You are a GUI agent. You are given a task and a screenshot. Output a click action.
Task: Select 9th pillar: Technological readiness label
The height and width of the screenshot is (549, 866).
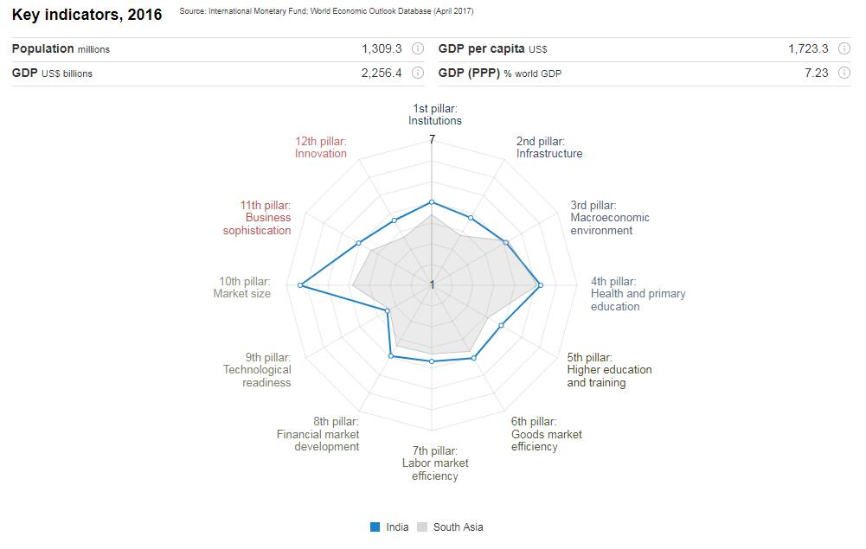click(x=257, y=370)
